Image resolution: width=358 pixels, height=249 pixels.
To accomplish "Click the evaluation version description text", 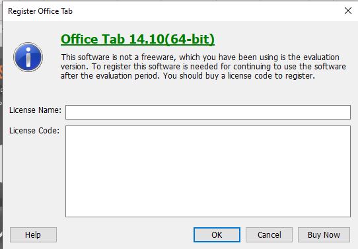I will 203,67.
